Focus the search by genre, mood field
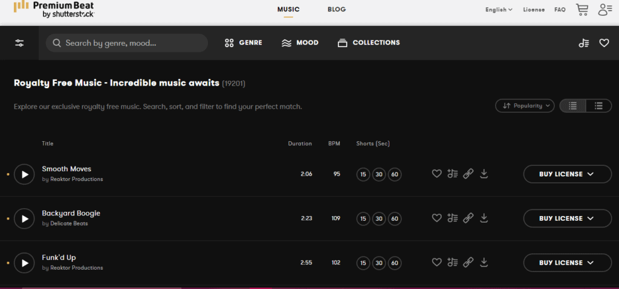 coord(127,43)
